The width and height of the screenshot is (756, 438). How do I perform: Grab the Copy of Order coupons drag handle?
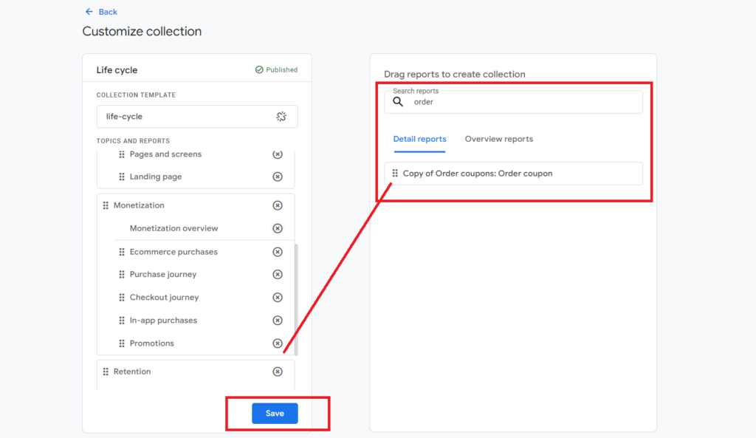395,174
